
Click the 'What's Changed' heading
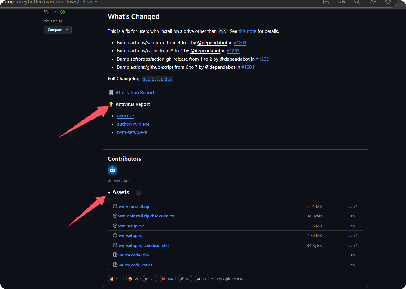(x=134, y=16)
